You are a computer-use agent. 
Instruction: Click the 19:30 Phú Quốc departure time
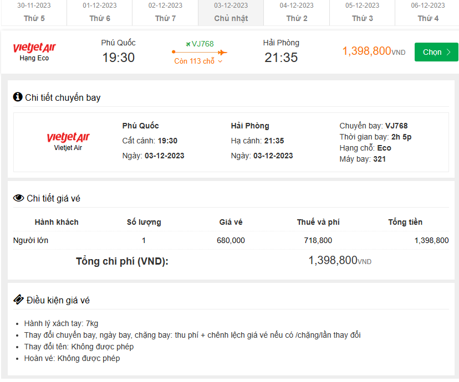click(x=118, y=57)
